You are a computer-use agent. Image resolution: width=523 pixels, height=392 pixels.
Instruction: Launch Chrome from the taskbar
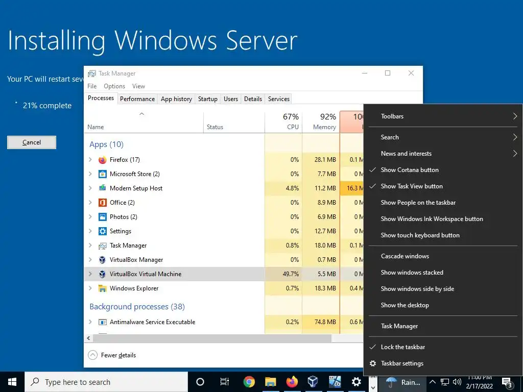click(x=249, y=382)
